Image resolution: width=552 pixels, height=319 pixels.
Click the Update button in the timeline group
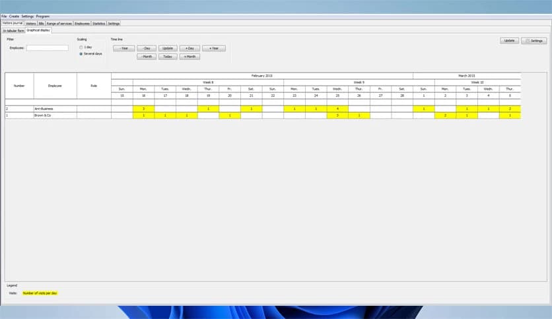click(168, 48)
